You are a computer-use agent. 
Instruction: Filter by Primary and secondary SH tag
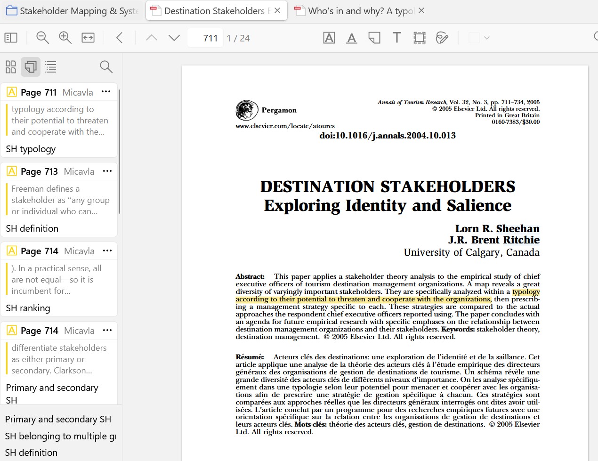point(58,419)
